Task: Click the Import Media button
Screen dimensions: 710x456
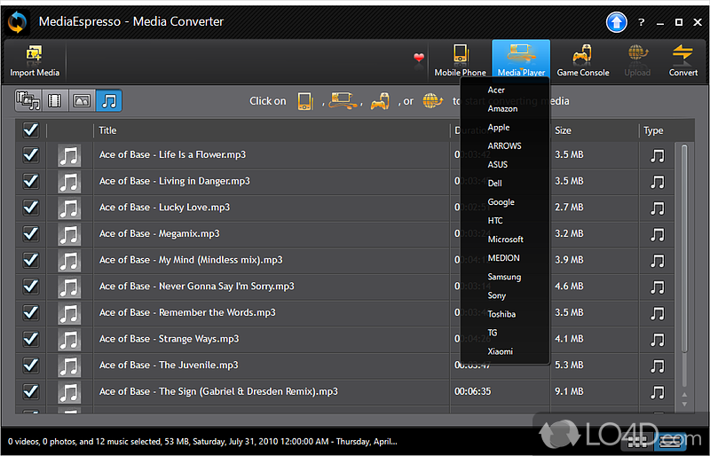Action: pos(35,61)
